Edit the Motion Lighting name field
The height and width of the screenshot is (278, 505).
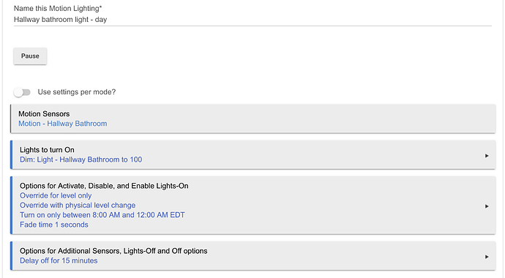coord(252,20)
